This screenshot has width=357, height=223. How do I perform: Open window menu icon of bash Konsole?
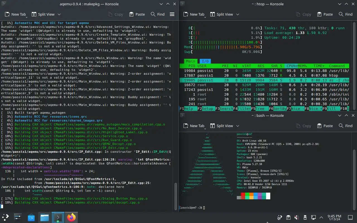coord(182,115)
